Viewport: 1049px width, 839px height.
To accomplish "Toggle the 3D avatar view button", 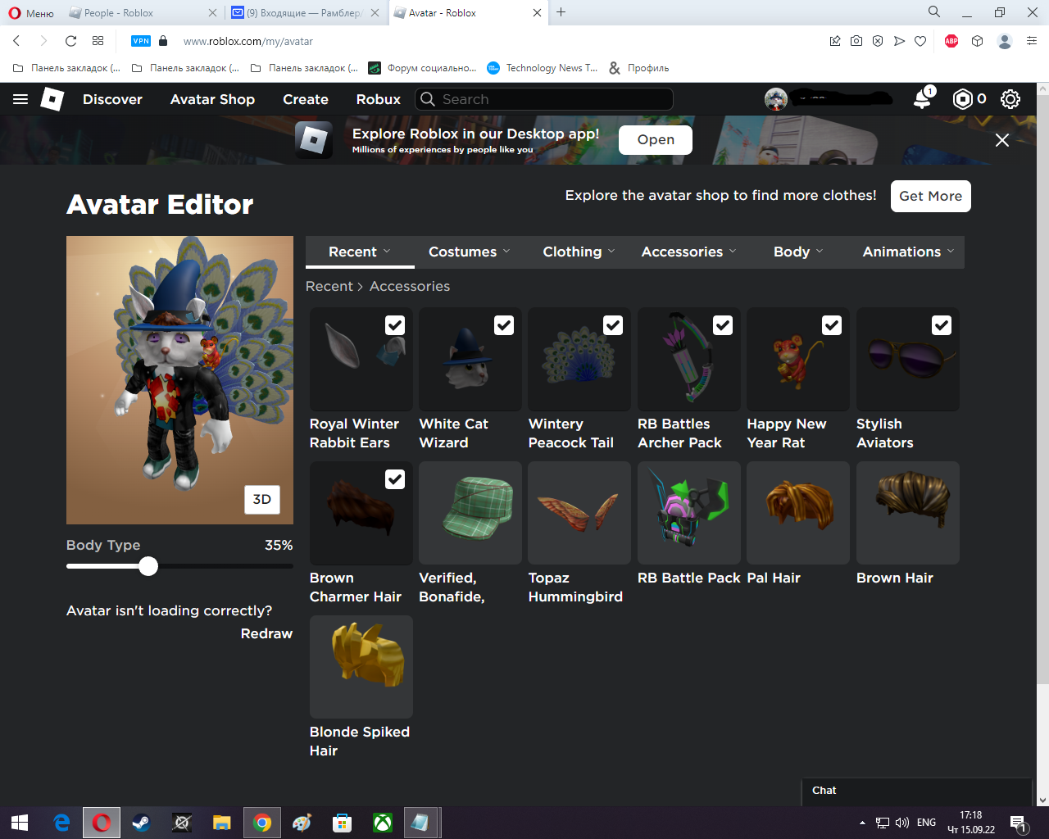I will click(262, 499).
